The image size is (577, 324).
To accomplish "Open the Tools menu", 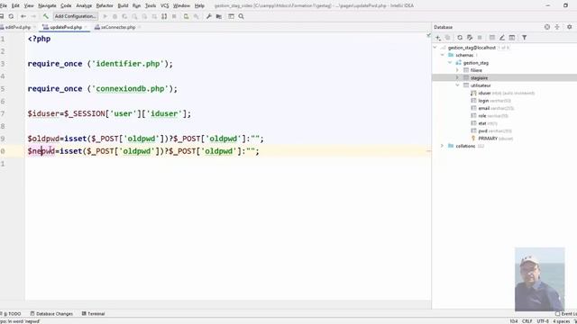I will pos(151,5).
